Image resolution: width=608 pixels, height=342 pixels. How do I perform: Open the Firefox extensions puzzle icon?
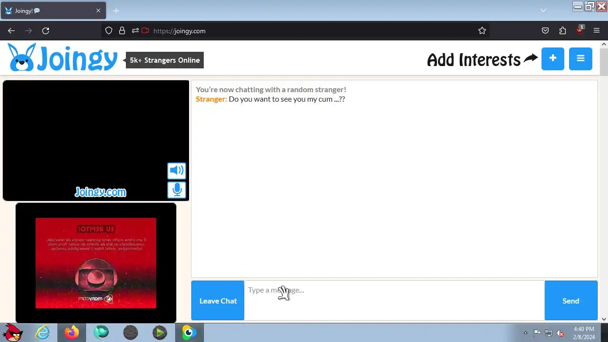tap(562, 31)
